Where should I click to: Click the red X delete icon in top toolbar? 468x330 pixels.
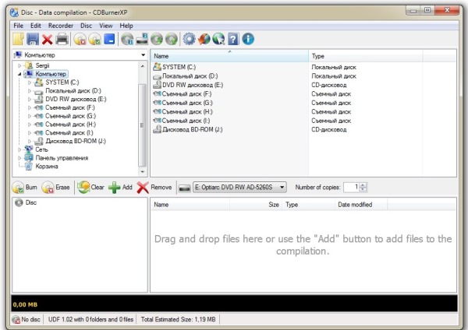point(47,39)
